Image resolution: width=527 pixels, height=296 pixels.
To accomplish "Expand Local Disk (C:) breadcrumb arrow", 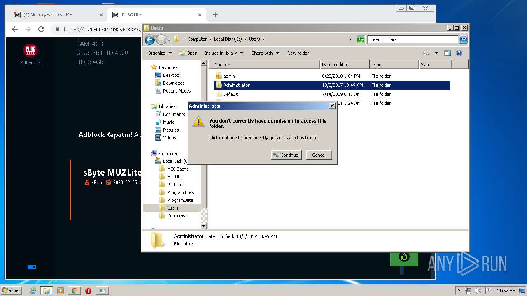I will tap(245, 39).
